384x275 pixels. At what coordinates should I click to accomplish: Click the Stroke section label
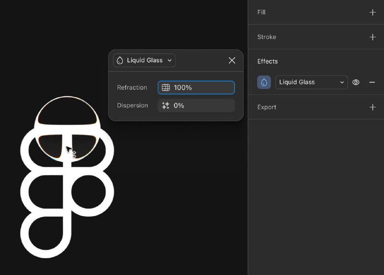point(267,37)
